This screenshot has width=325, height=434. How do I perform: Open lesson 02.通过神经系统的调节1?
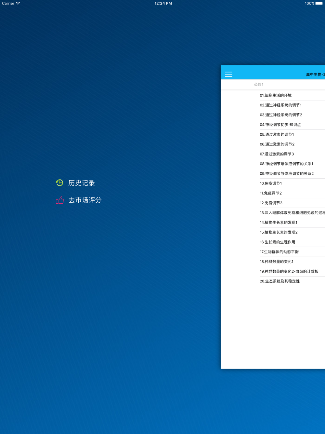pyautogui.click(x=281, y=105)
